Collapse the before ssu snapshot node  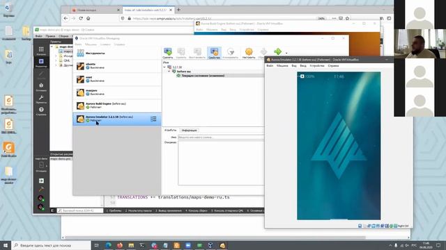169,72
